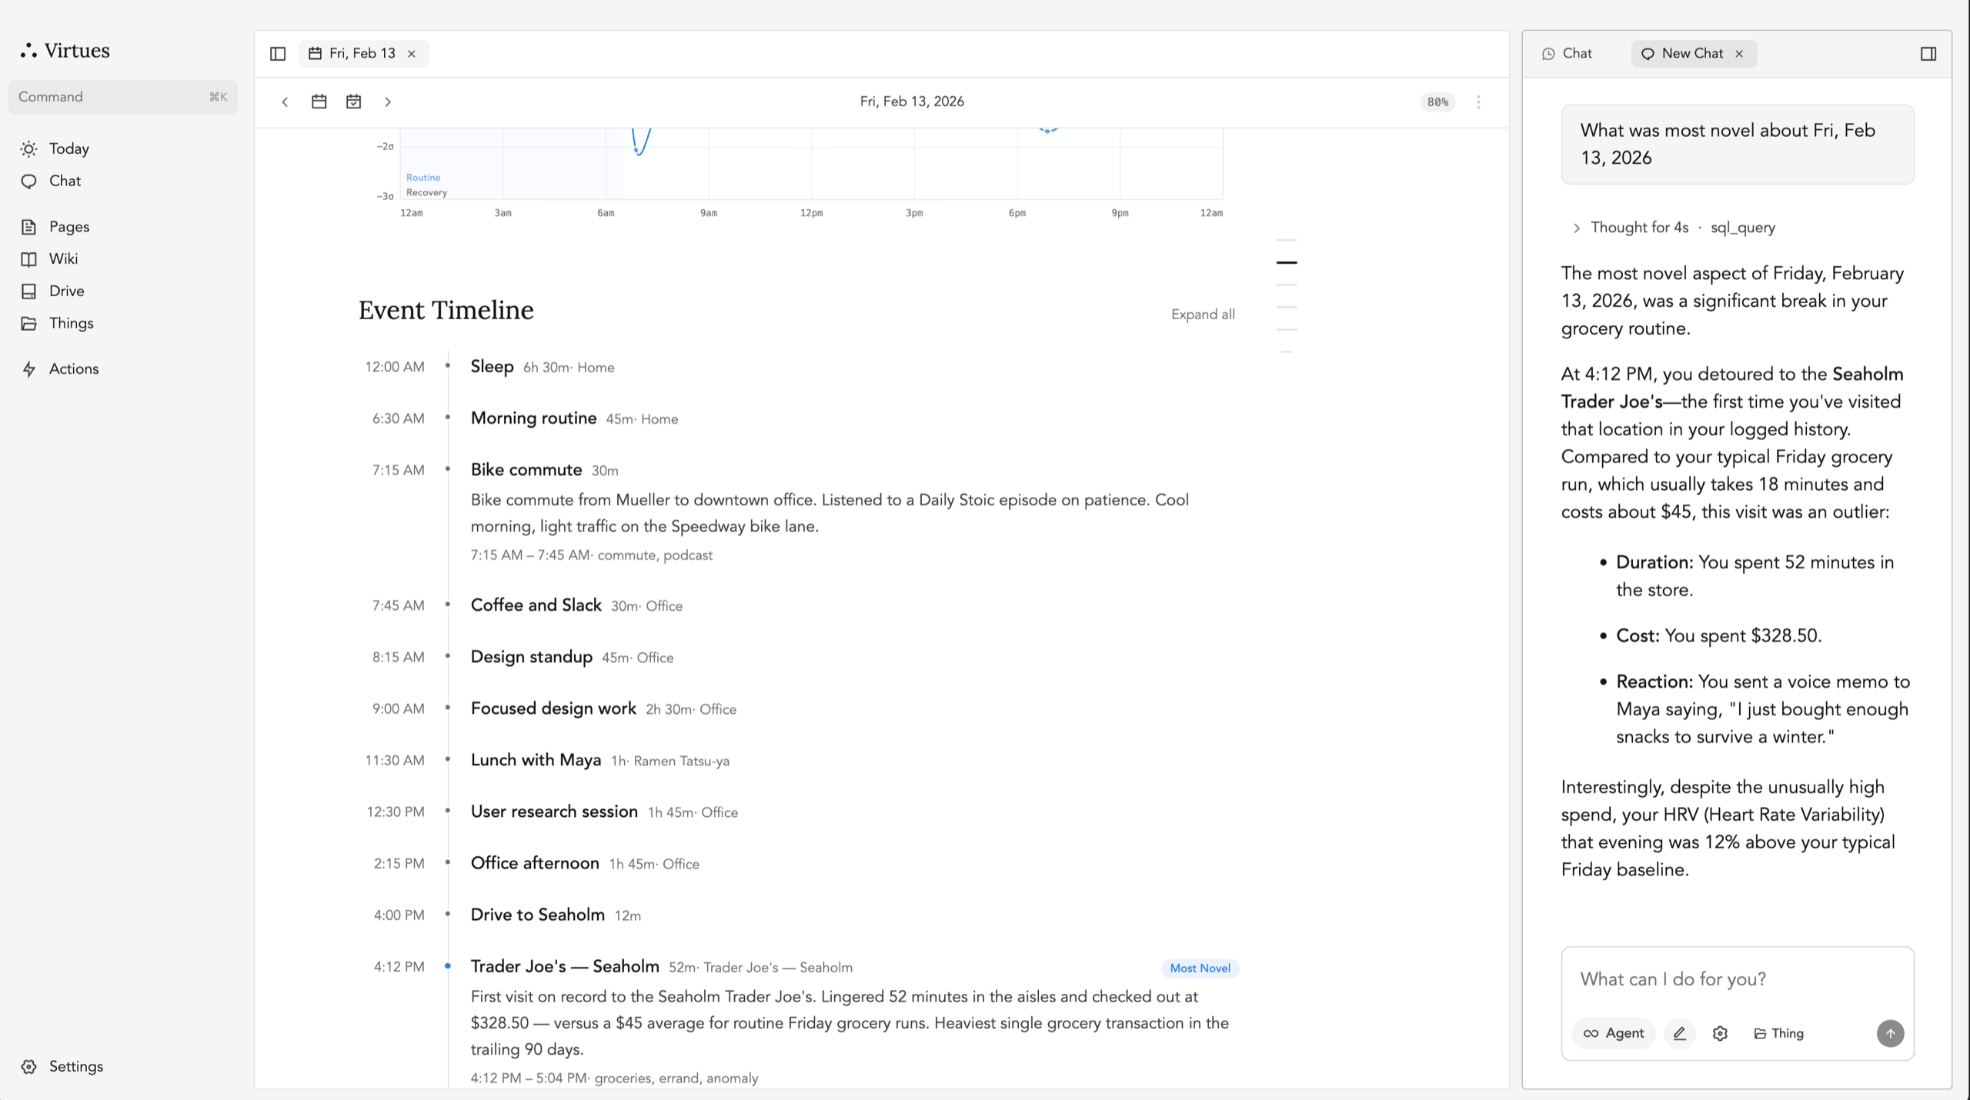Click the Recovery chart legend label
The width and height of the screenshot is (1970, 1100).
(x=426, y=192)
